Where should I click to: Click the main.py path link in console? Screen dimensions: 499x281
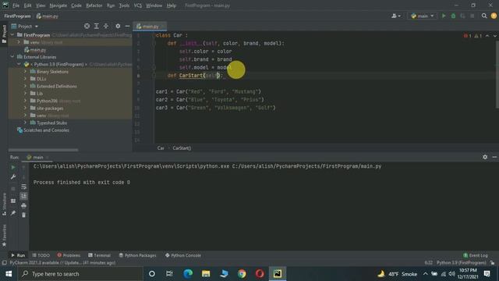pyautogui.click(x=306, y=166)
